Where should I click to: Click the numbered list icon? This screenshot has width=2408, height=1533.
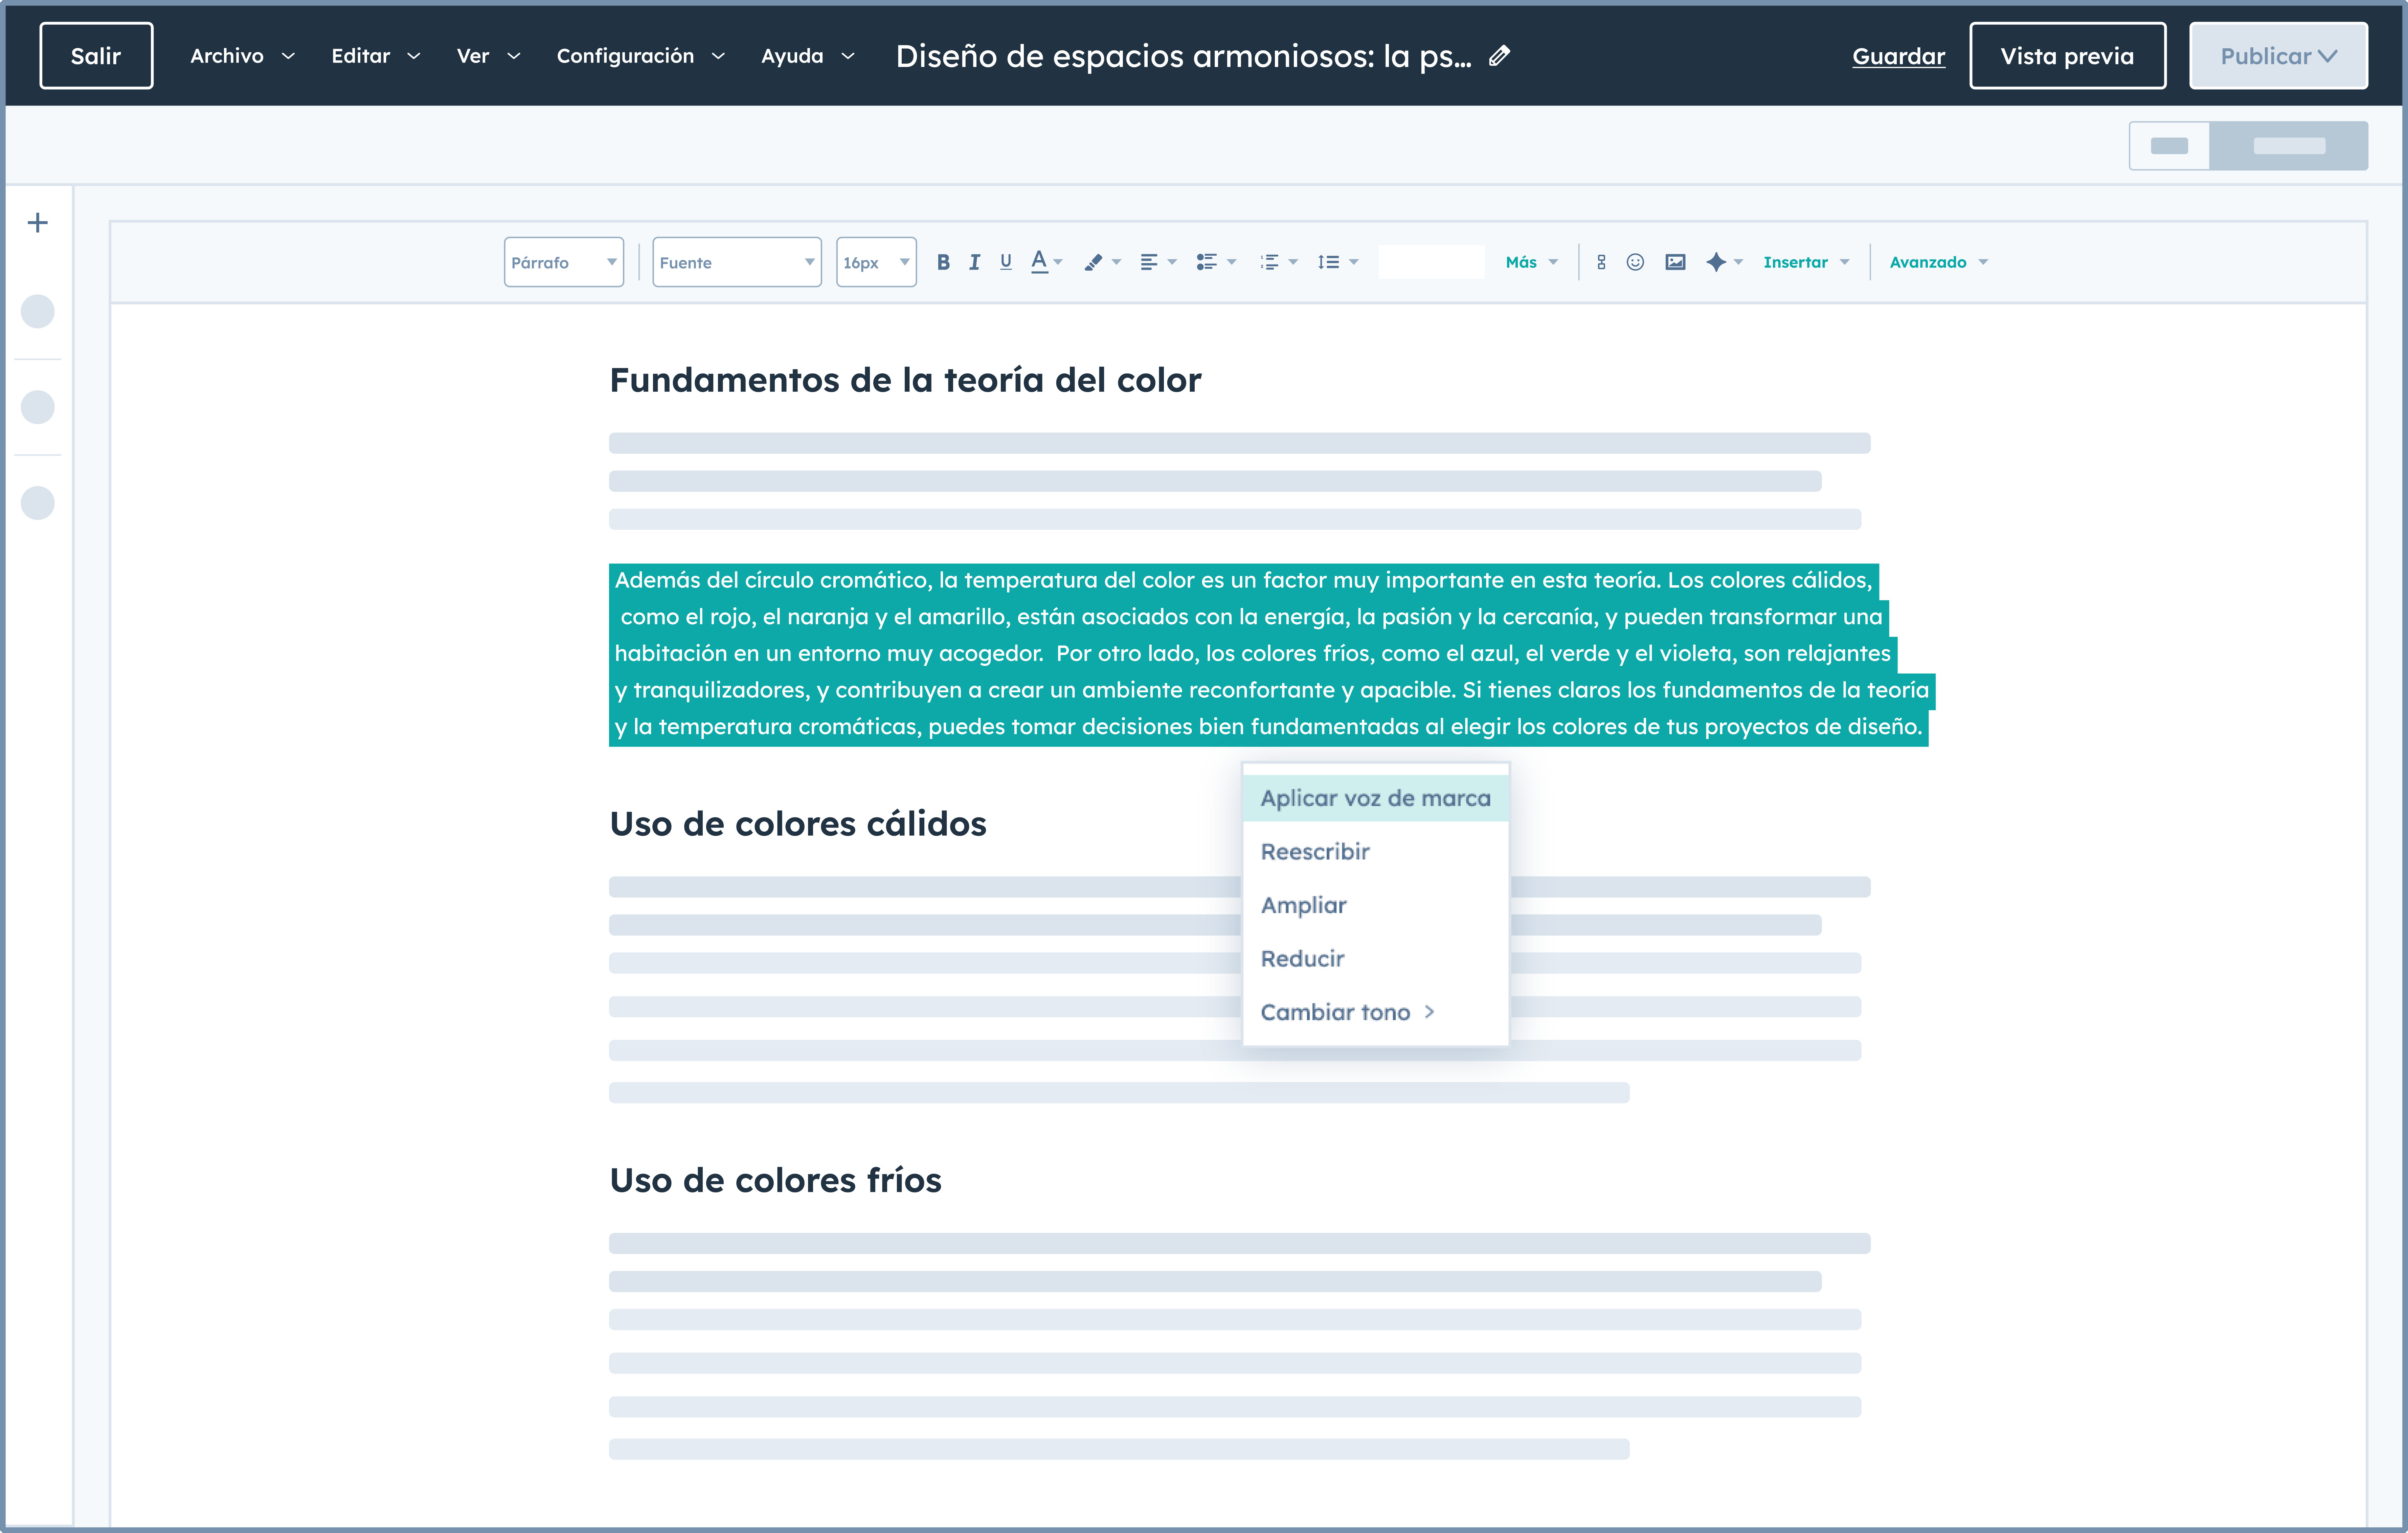(1270, 262)
